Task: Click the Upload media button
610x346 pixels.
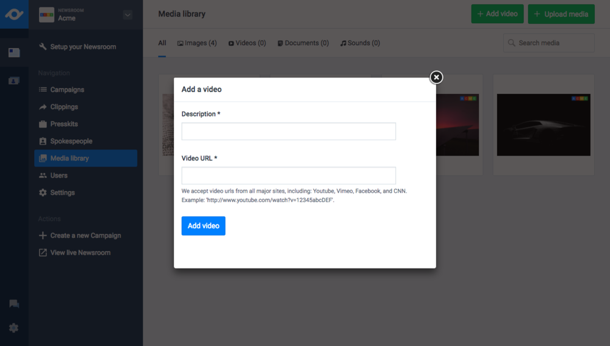Action: click(561, 14)
